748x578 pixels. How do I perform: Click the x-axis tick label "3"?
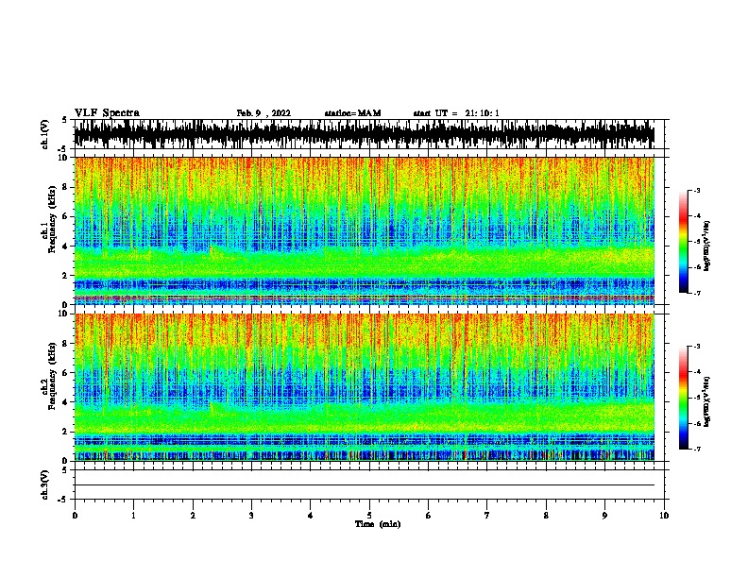[x=251, y=516]
